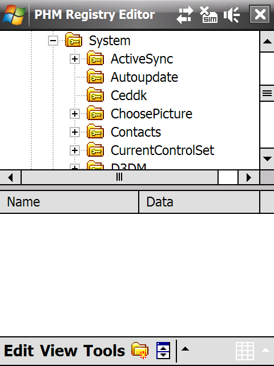
Task: Open the Edit menu
Action: pos(19,351)
